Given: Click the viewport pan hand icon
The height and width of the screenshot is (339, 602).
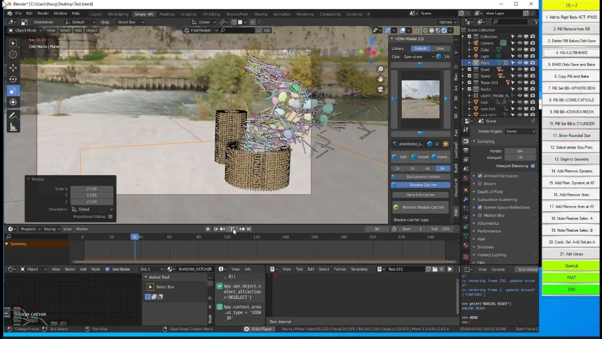Looking at the screenshot, I should pyautogui.click(x=380, y=79).
